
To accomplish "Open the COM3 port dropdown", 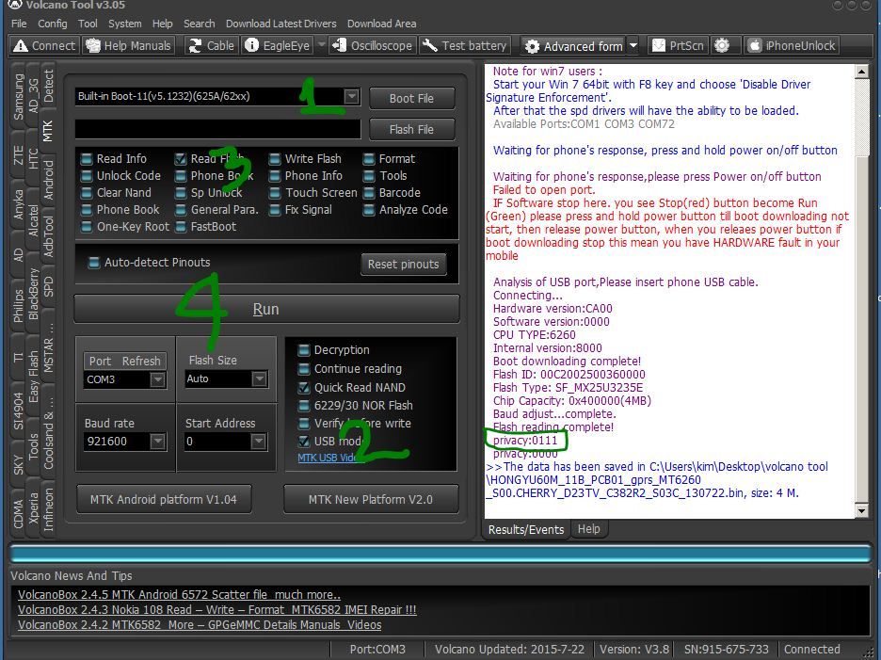I will (157, 379).
